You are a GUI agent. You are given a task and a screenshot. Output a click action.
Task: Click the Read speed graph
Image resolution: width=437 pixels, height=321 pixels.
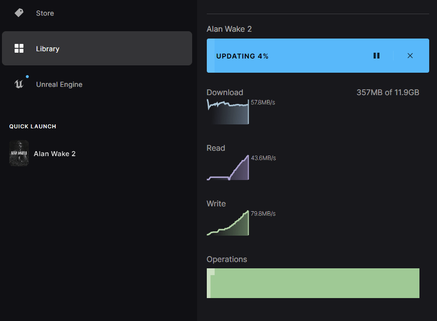(228, 168)
